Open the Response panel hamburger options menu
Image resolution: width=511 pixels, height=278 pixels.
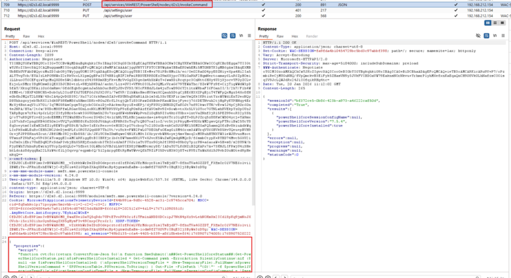[502, 36]
